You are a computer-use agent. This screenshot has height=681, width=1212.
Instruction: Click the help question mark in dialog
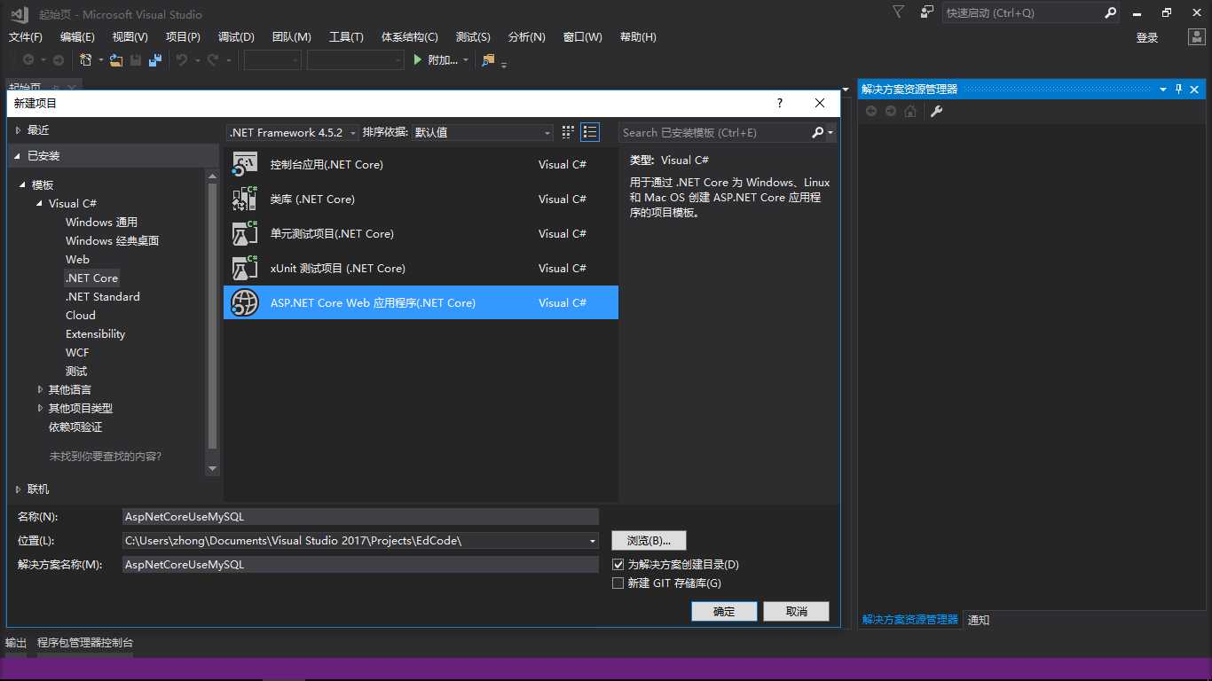(780, 103)
